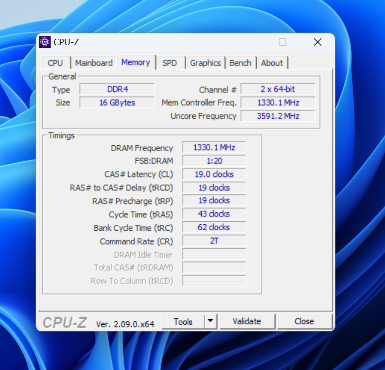Close the CPU-Z window with X
This screenshot has height=370, width=385.
(318, 42)
